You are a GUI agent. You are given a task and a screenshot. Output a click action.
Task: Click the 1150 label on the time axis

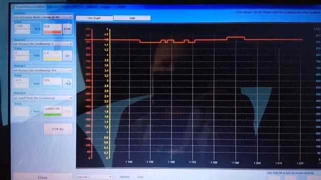150,162
